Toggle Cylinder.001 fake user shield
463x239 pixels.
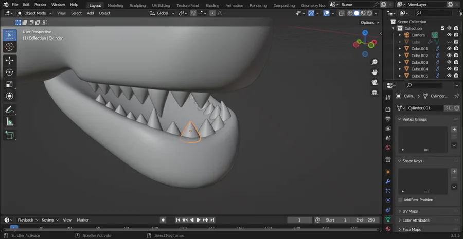click(456, 108)
